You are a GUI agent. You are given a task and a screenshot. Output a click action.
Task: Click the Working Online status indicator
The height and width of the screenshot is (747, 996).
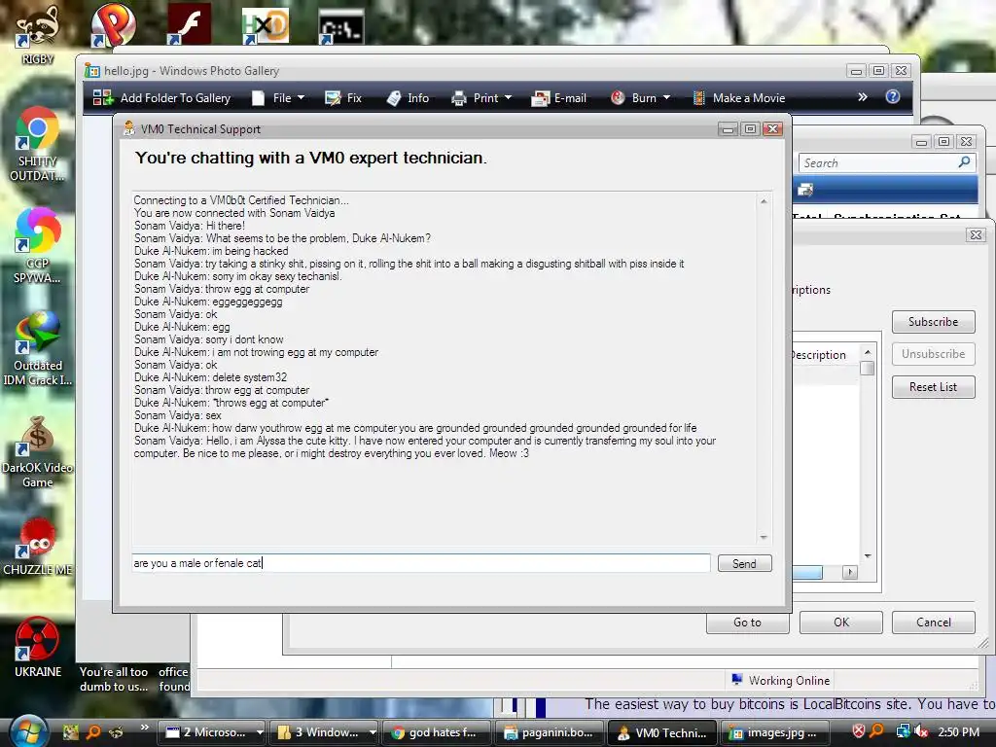(781, 680)
